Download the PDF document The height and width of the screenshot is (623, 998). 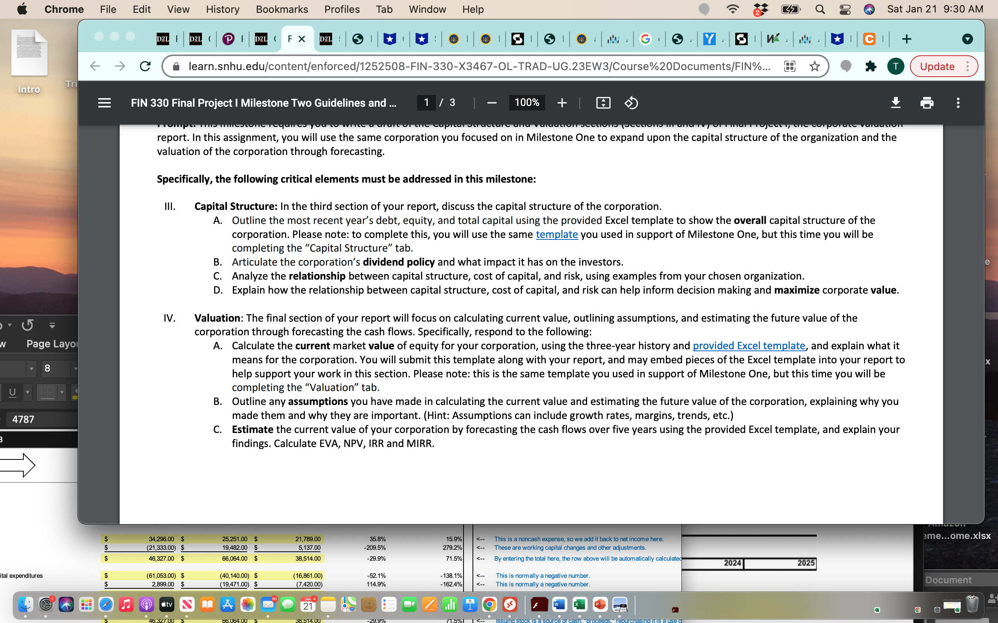coord(896,102)
